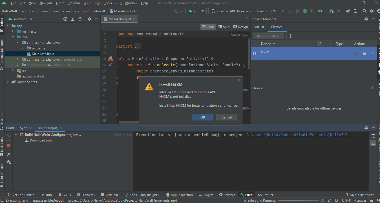Click the Gradle Build Running progress bar
The width and height of the screenshot is (380, 203).
coord(299,200)
